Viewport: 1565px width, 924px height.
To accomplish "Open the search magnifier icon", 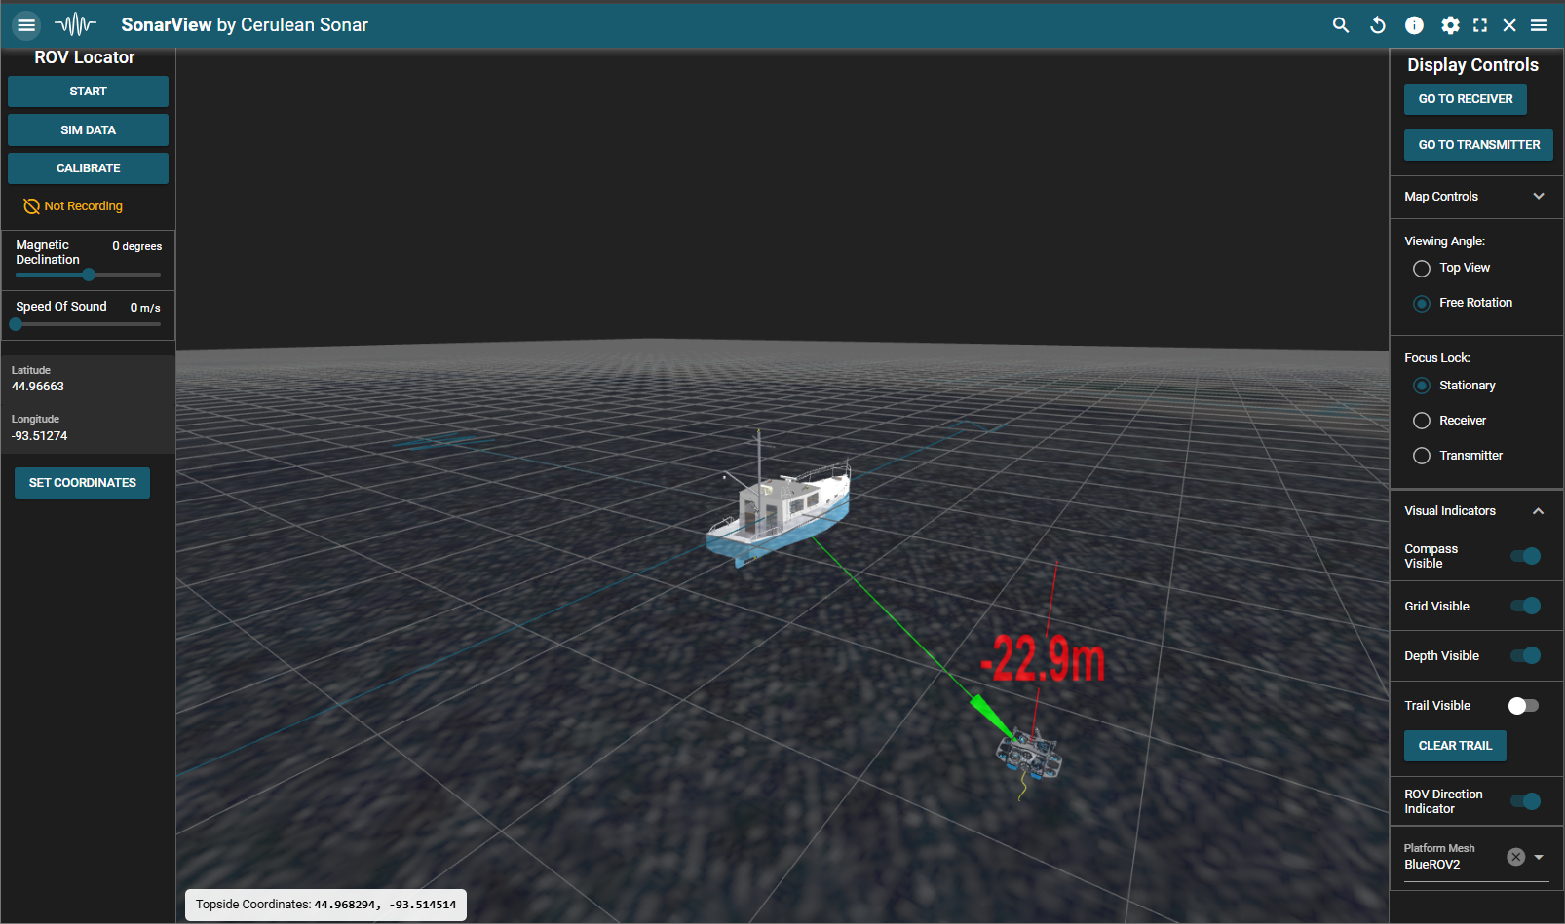I will (x=1341, y=25).
